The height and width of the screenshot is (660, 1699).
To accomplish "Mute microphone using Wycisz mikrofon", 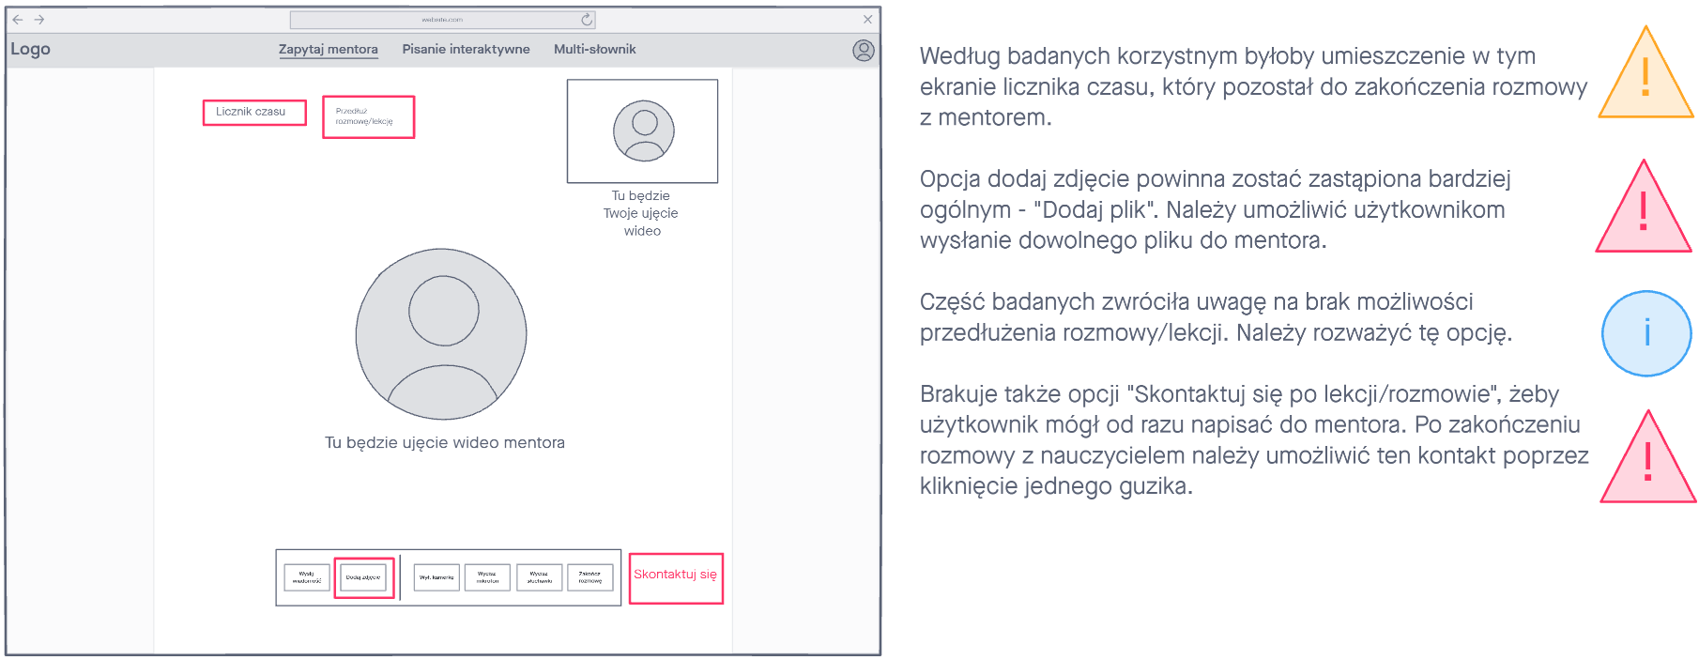I will click(x=487, y=577).
